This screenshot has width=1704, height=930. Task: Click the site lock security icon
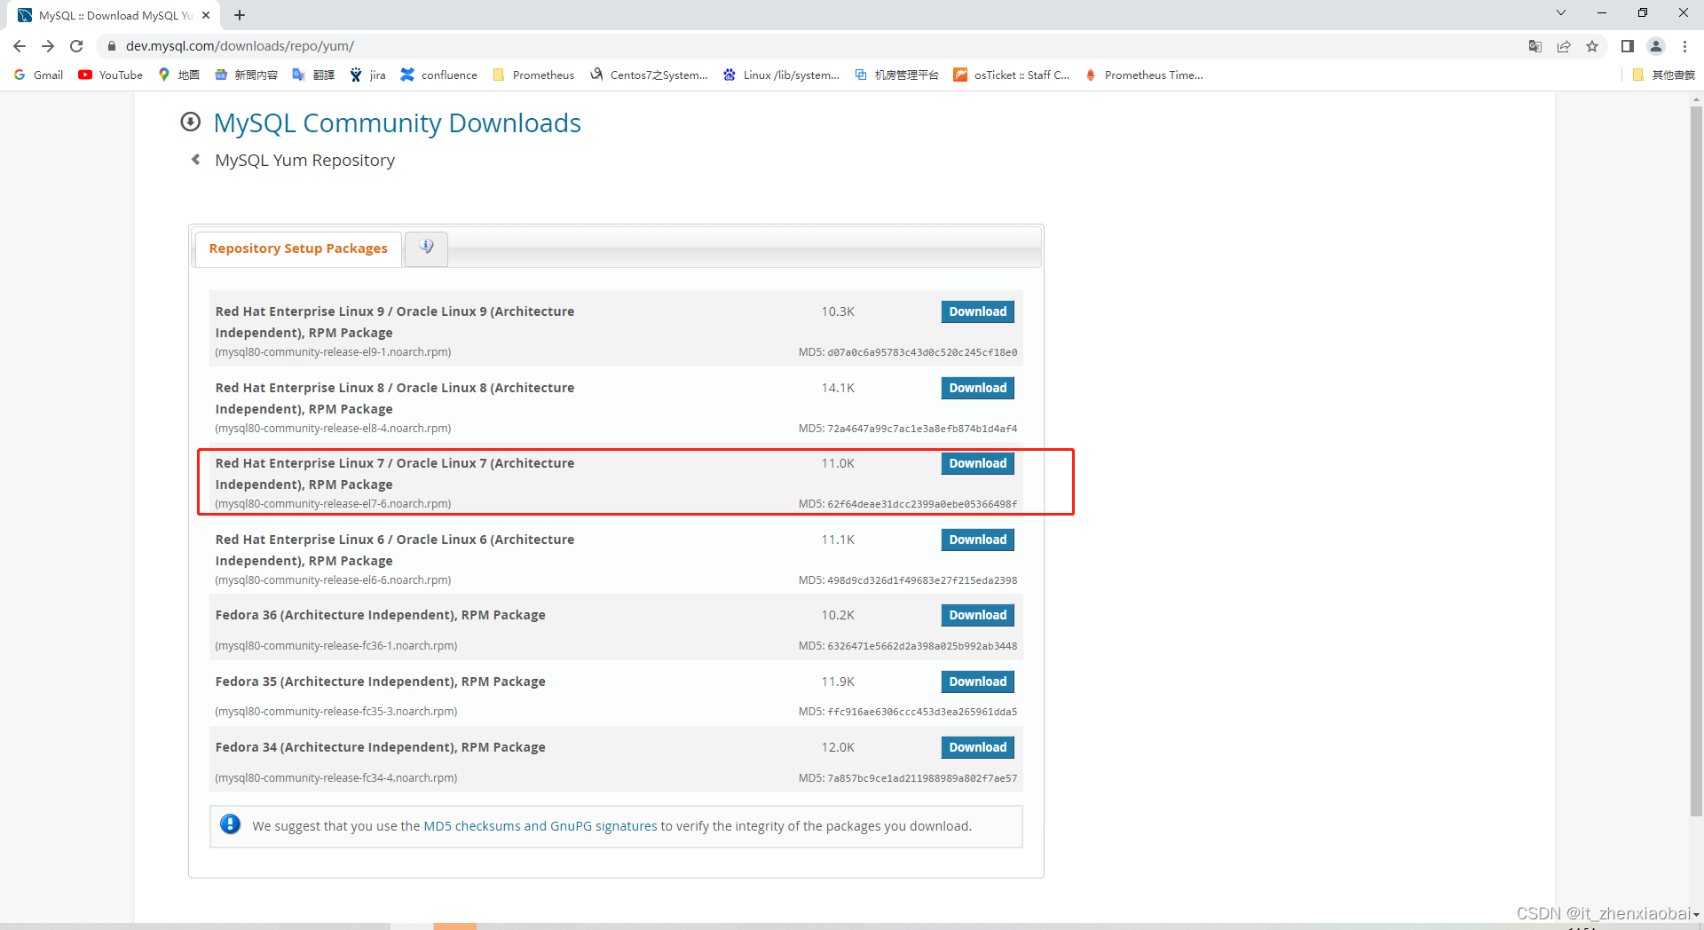(x=112, y=46)
